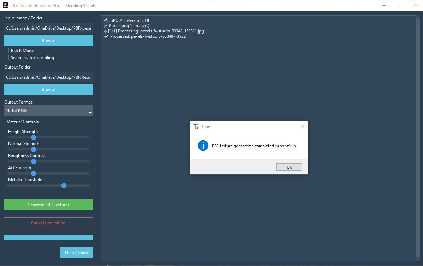This screenshot has height=266, width=423.
Task: Click the Done dialog title icon
Action: tap(196, 126)
